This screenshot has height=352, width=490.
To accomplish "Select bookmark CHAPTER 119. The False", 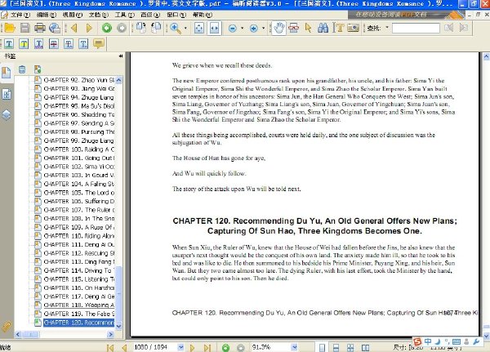I will coord(79,314).
